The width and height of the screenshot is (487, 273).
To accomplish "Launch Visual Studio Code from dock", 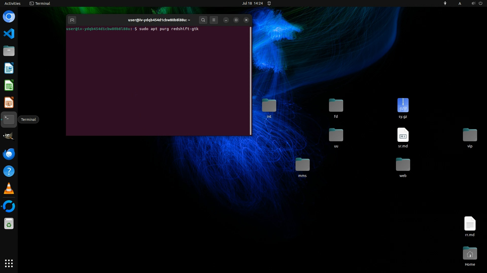I will [9, 34].
